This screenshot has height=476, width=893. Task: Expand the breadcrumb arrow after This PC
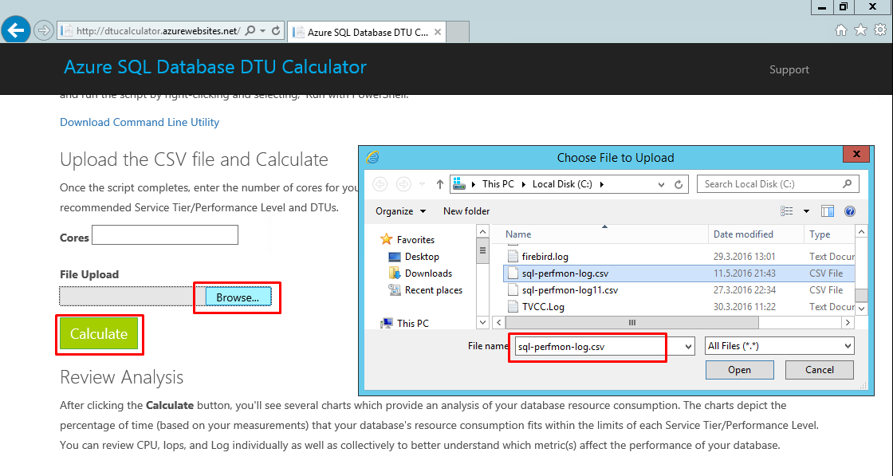point(524,184)
